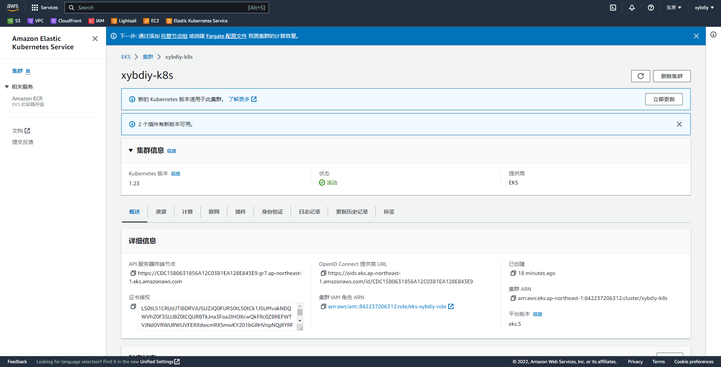The height and width of the screenshot is (367, 721).
Task: Open the IAM role external link icon
Action: pos(451,306)
